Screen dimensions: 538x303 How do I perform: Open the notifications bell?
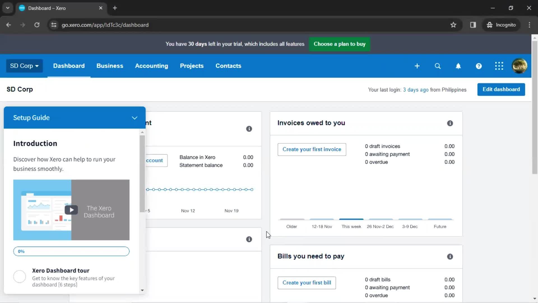(458, 66)
